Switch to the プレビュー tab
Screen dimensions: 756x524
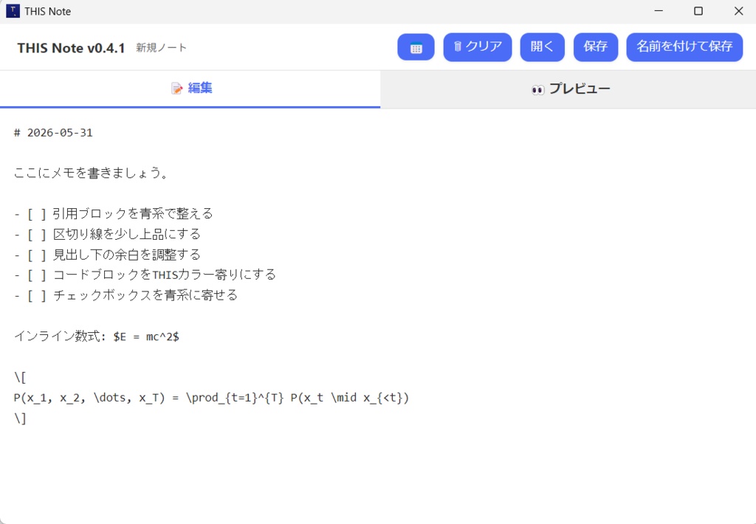pyautogui.click(x=568, y=89)
